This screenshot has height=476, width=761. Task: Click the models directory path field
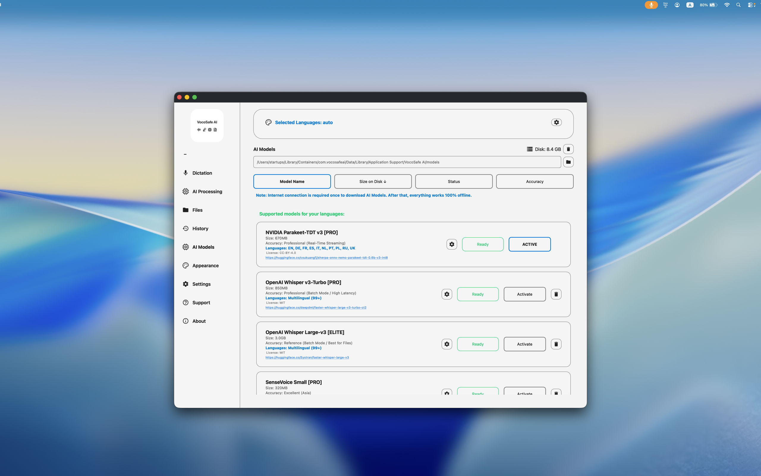click(407, 162)
